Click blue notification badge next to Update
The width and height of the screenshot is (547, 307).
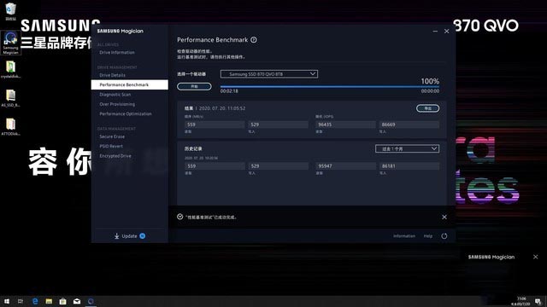click(x=143, y=236)
